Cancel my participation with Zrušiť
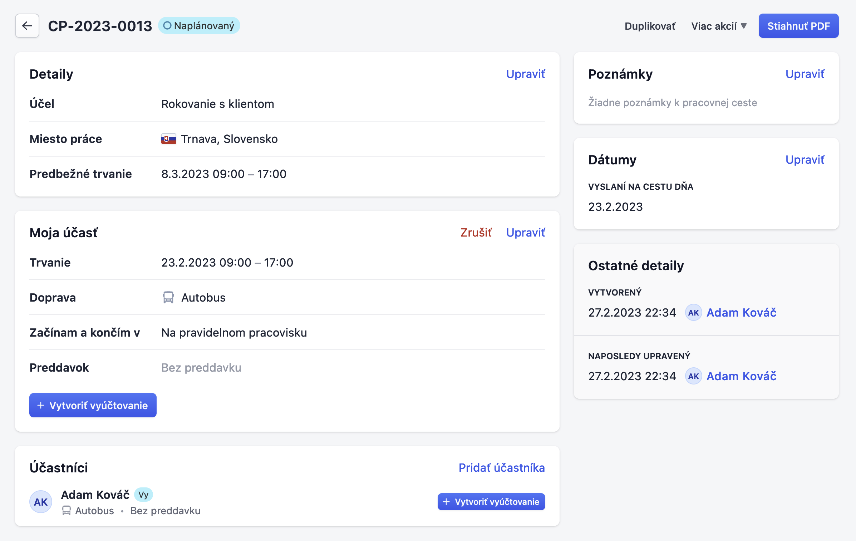 (x=476, y=233)
